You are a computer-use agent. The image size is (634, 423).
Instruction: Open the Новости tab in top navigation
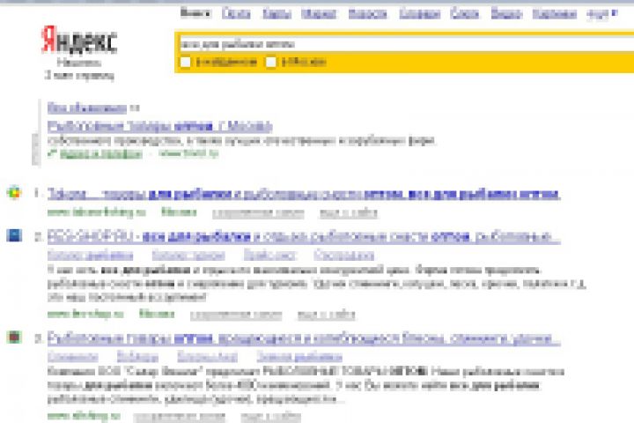(367, 14)
